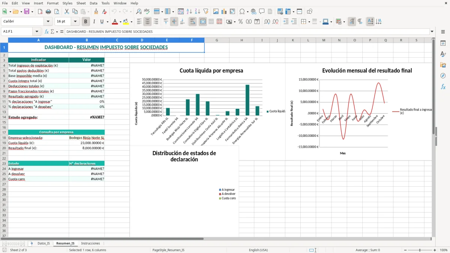
Task: Click the Insert Chart icon
Action: (224, 12)
